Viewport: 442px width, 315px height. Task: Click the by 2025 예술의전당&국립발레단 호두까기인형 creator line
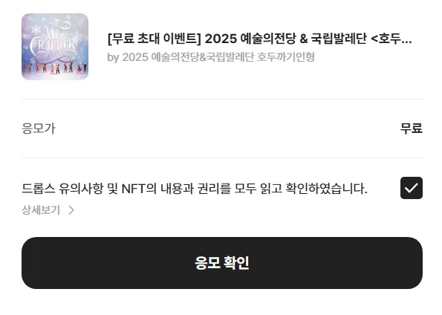210,57
